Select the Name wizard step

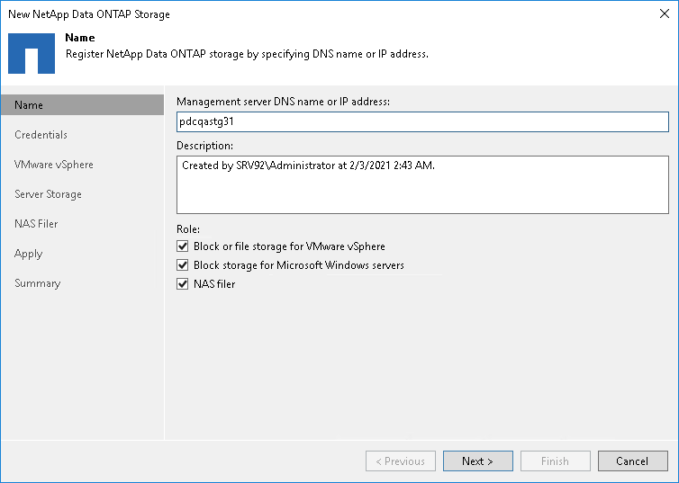(x=82, y=105)
